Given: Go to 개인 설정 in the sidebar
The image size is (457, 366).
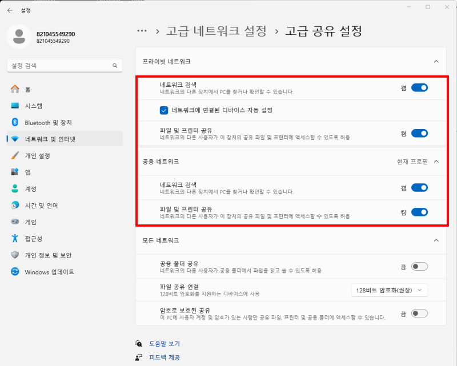Looking at the screenshot, I should 65,155.
